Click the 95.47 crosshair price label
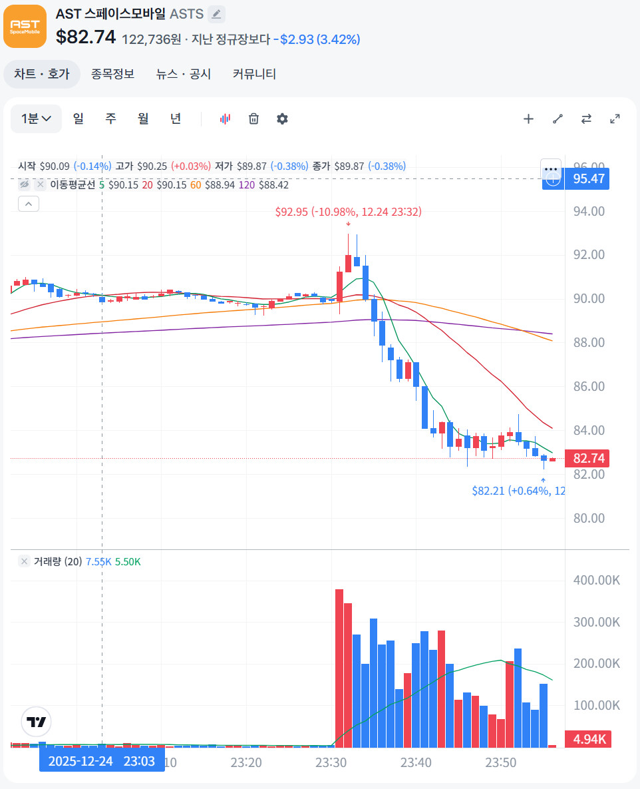Screen dimensions: 640x789 [587, 178]
